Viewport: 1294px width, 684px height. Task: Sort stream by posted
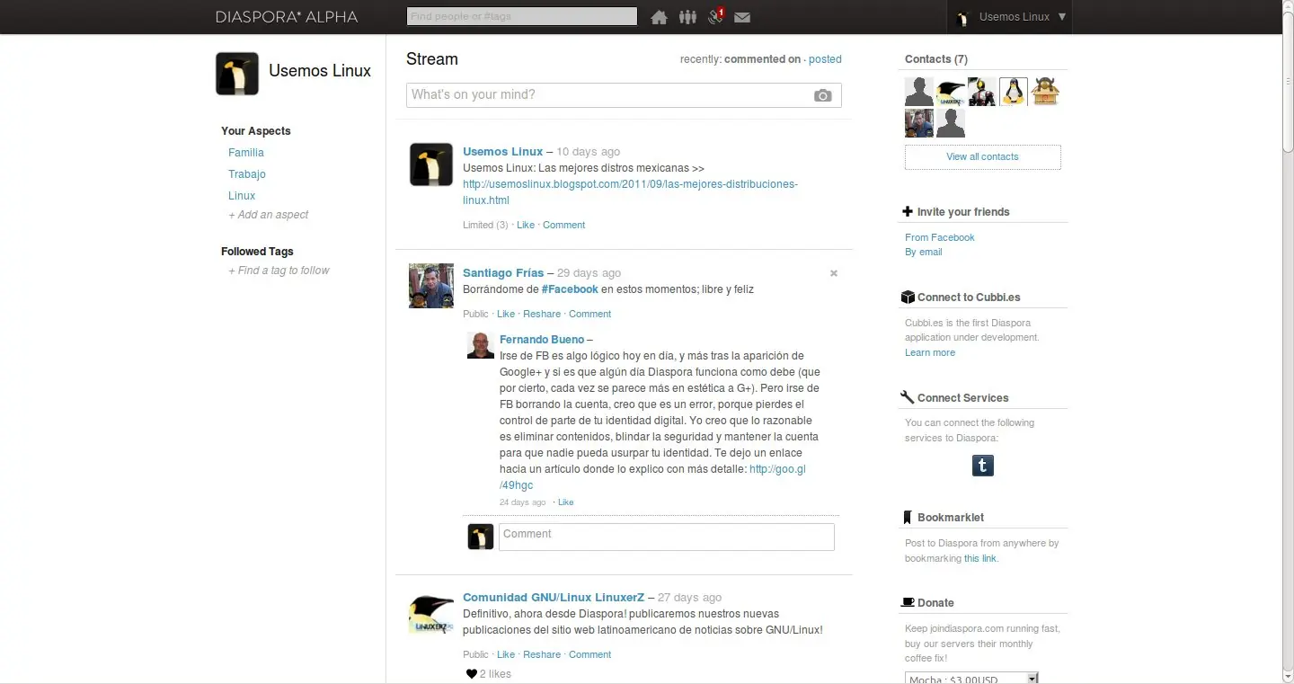tap(825, 59)
